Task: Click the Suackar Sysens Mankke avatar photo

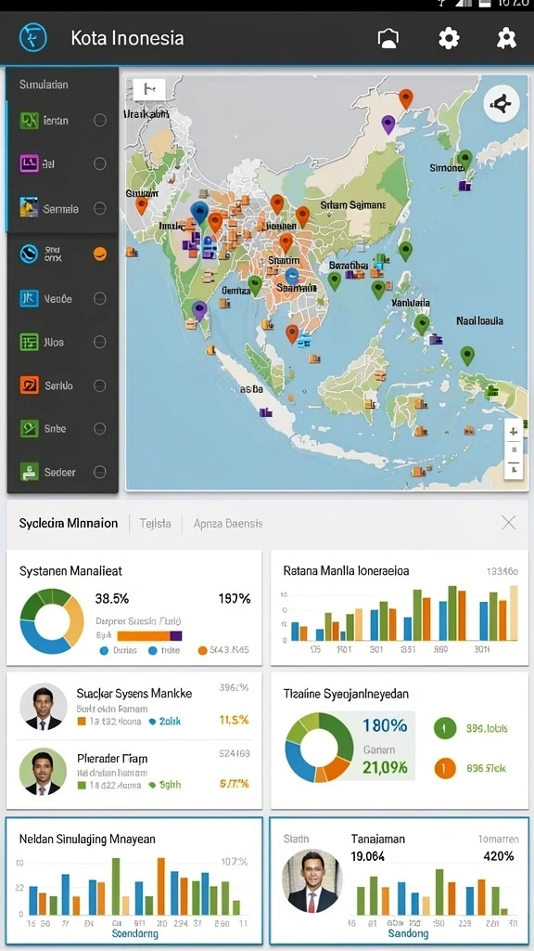Action: point(43,707)
